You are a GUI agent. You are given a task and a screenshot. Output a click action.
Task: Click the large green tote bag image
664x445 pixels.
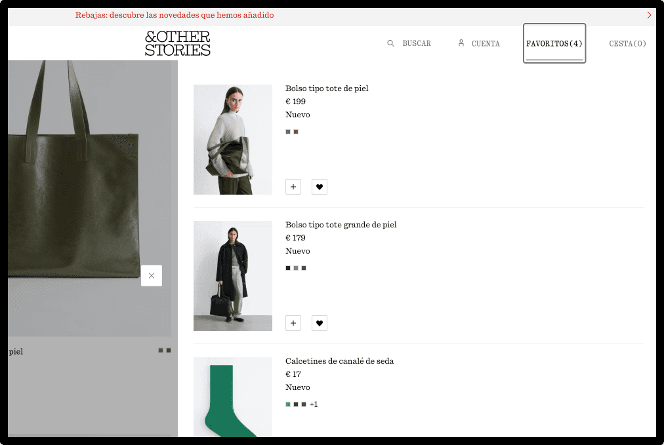90,199
